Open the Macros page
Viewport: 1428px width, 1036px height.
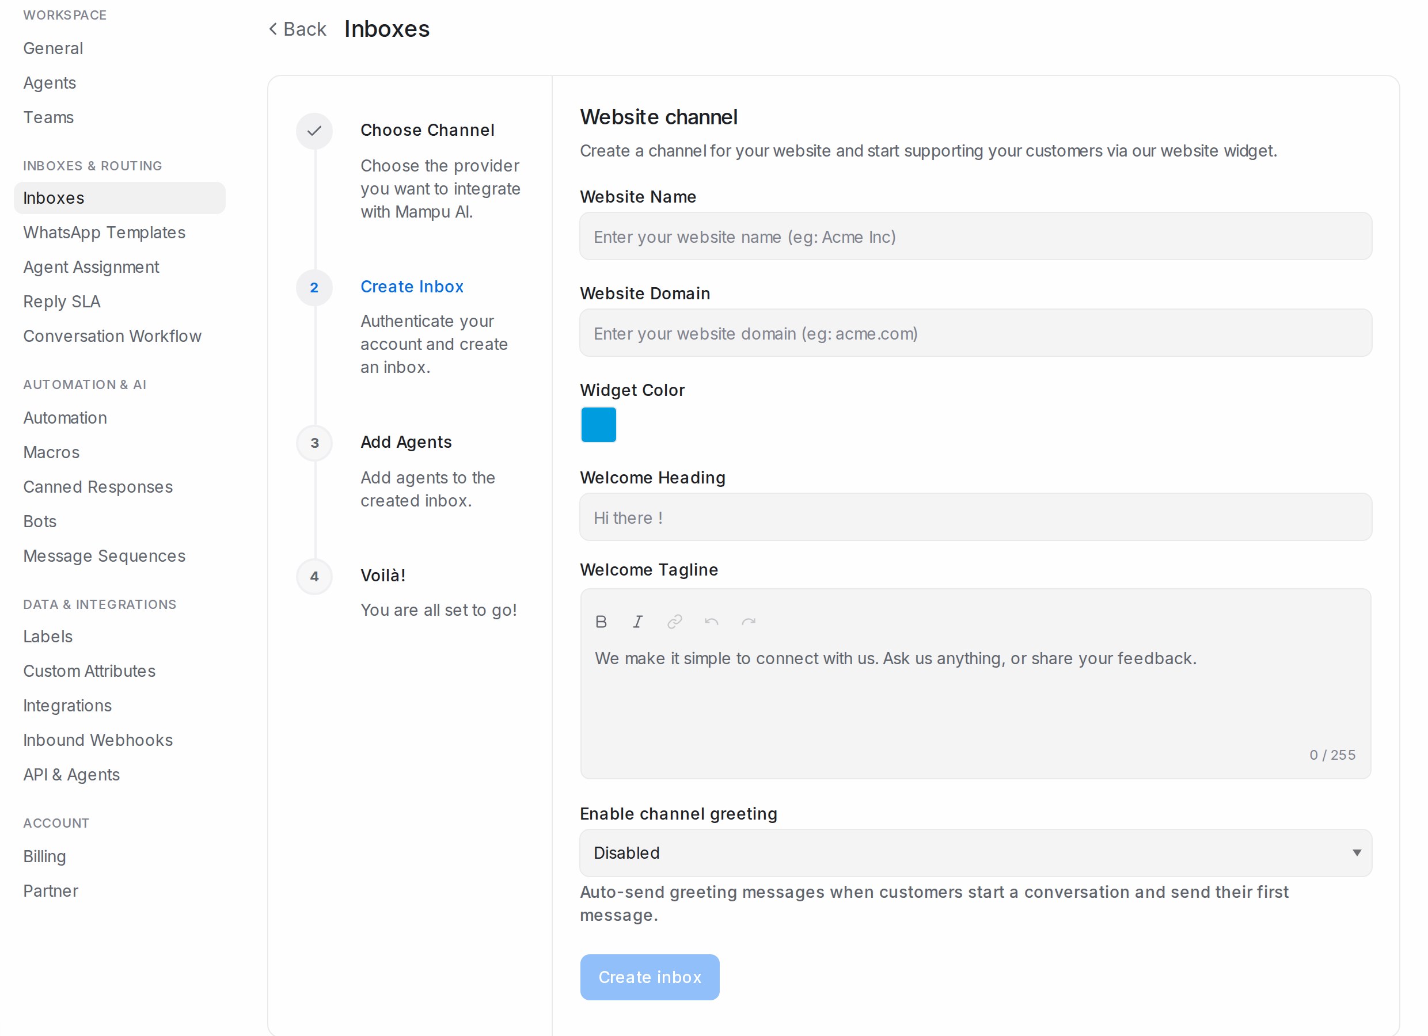point(51,453)
